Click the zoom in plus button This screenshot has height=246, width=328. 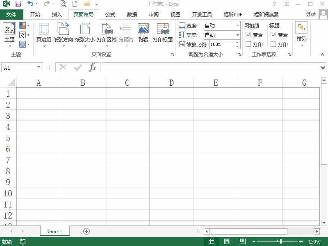301,241
